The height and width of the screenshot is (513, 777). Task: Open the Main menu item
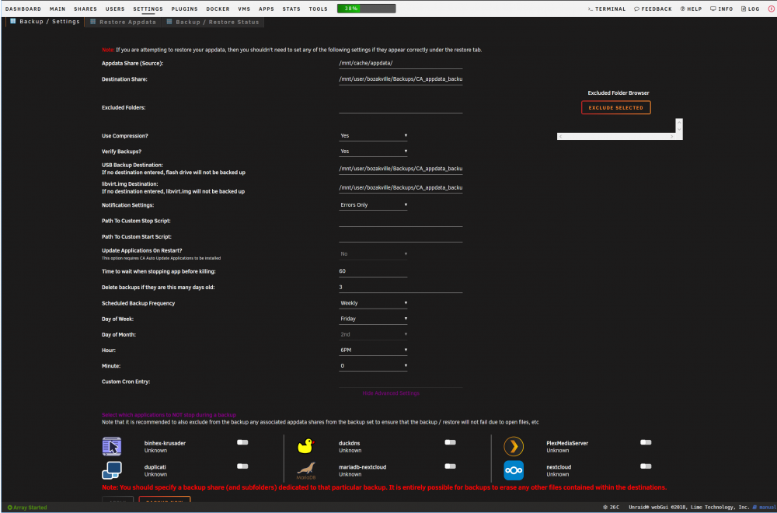[x=57, y=9]
